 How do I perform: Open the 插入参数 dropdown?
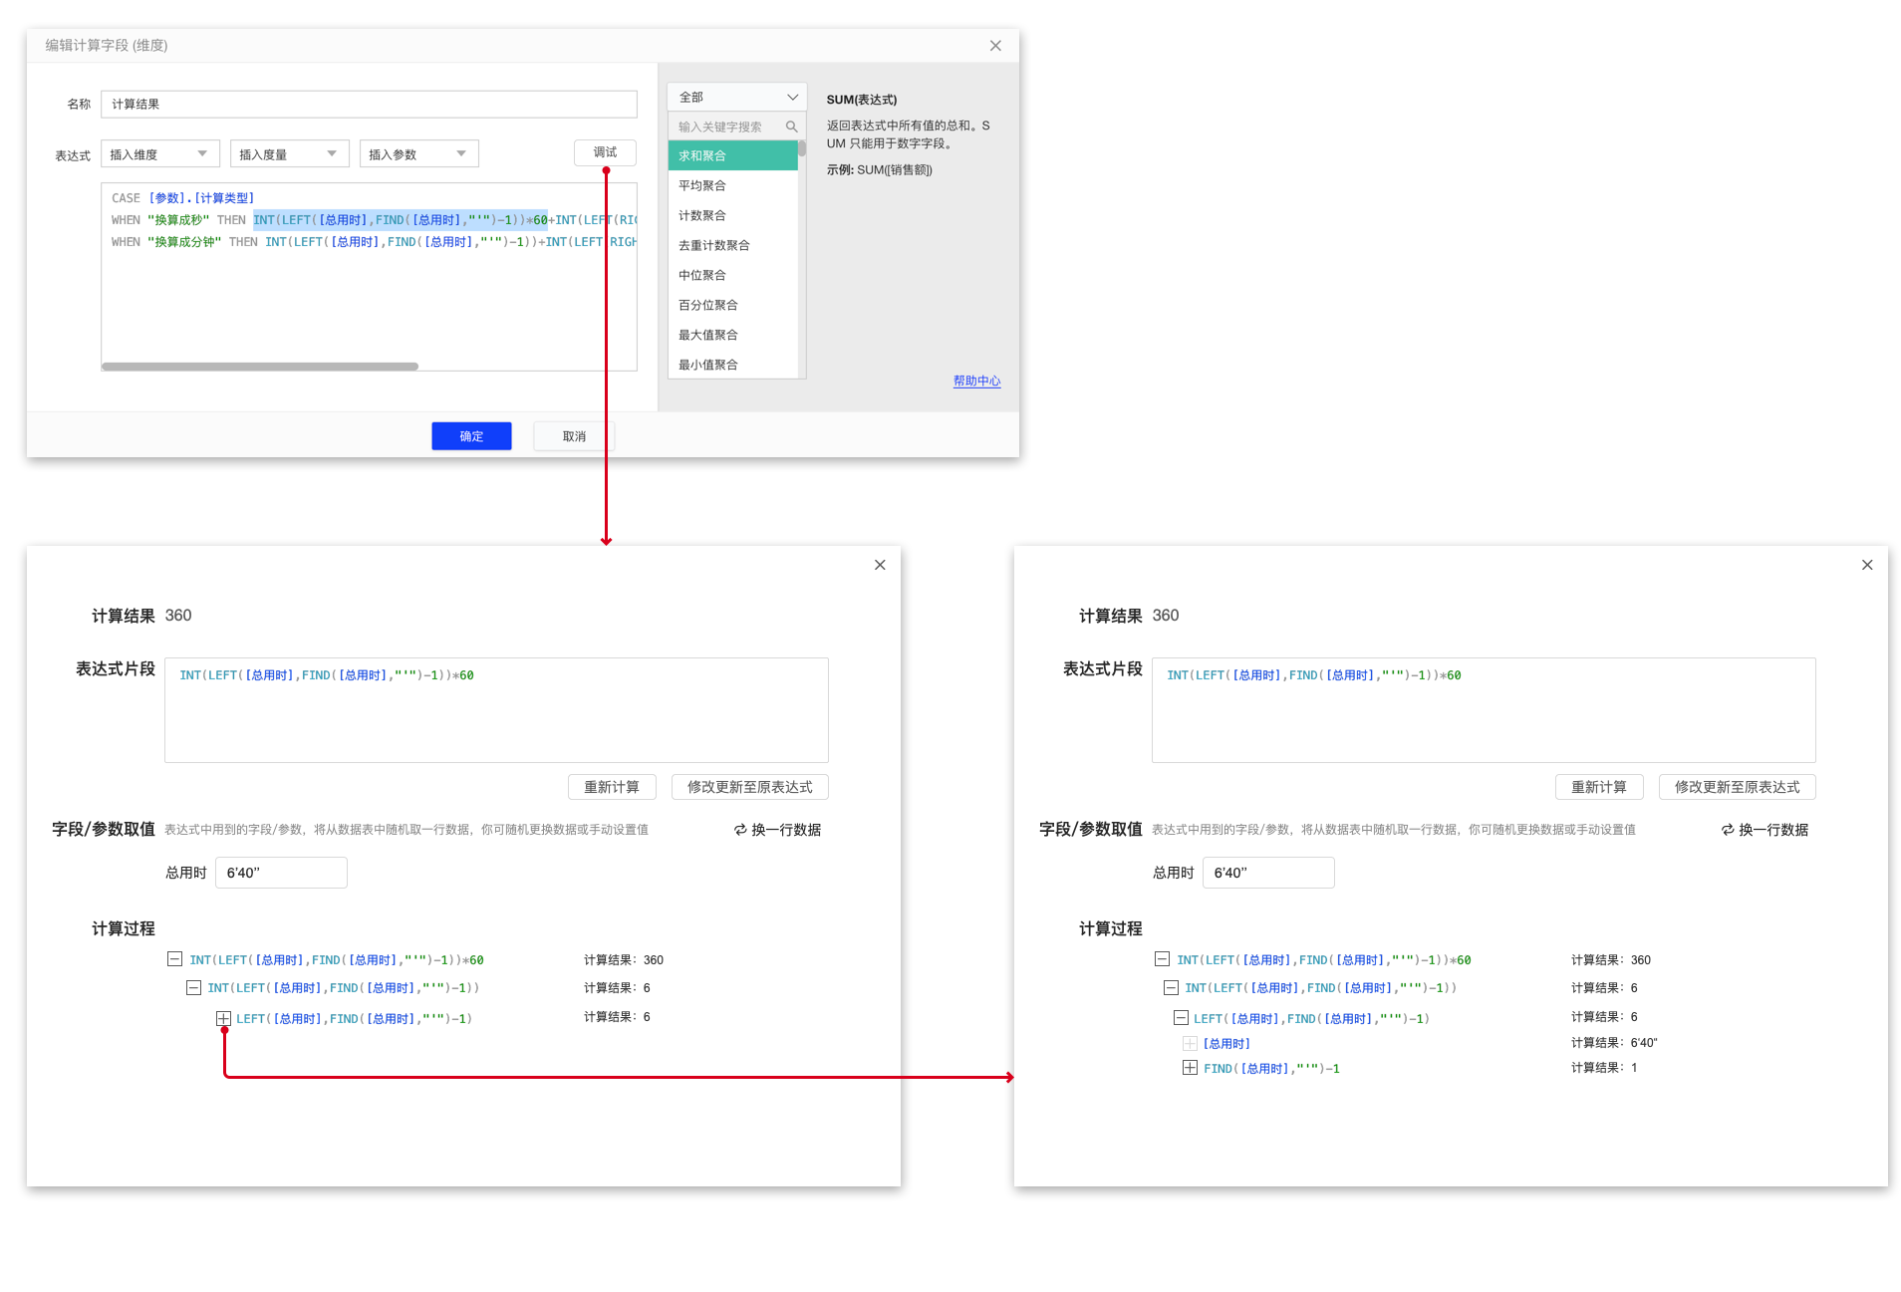pos(418,154)
